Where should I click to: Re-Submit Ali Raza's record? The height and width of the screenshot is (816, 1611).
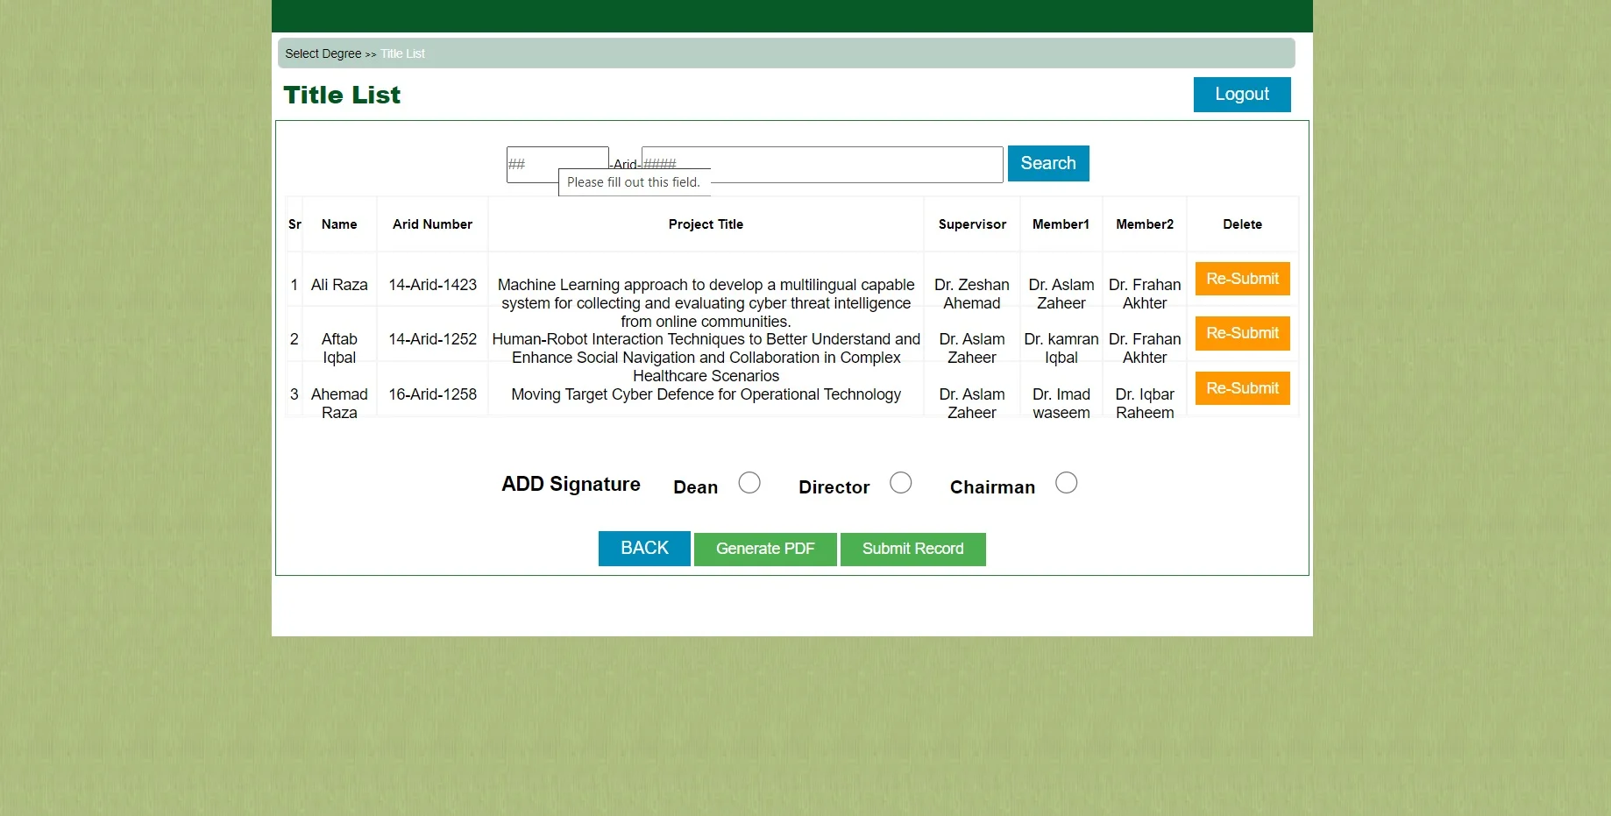(1242, 279)
